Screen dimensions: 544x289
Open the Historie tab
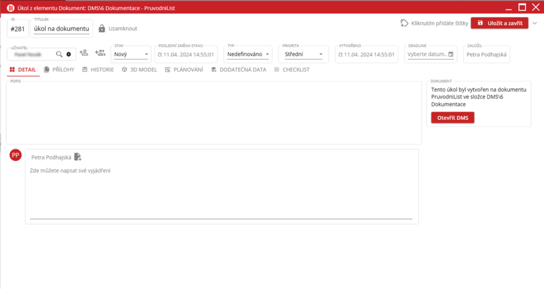(x=98, y=69)
